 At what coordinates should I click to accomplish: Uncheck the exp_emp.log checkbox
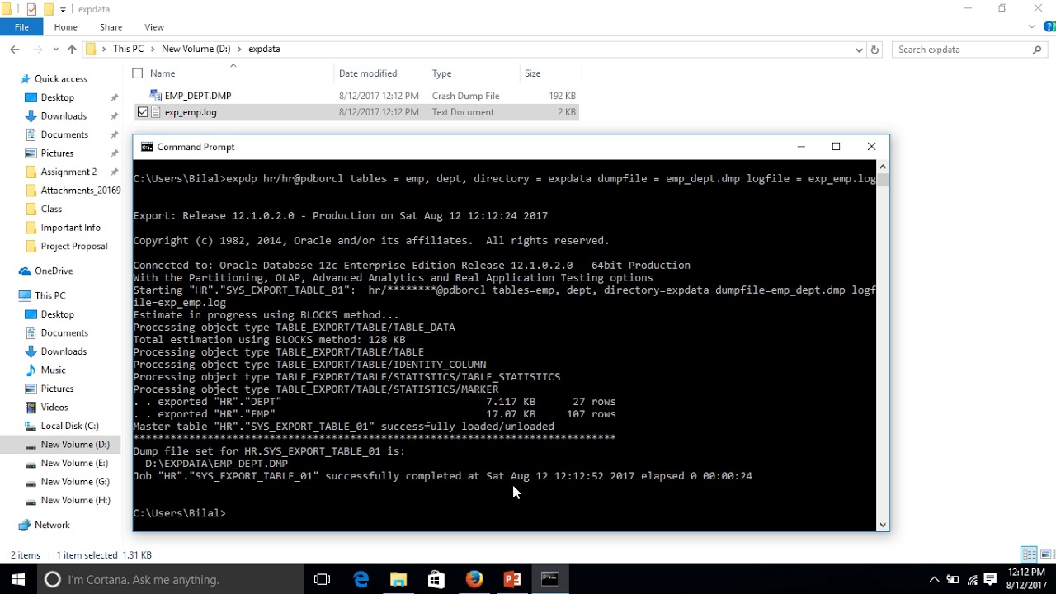[143, 112]
